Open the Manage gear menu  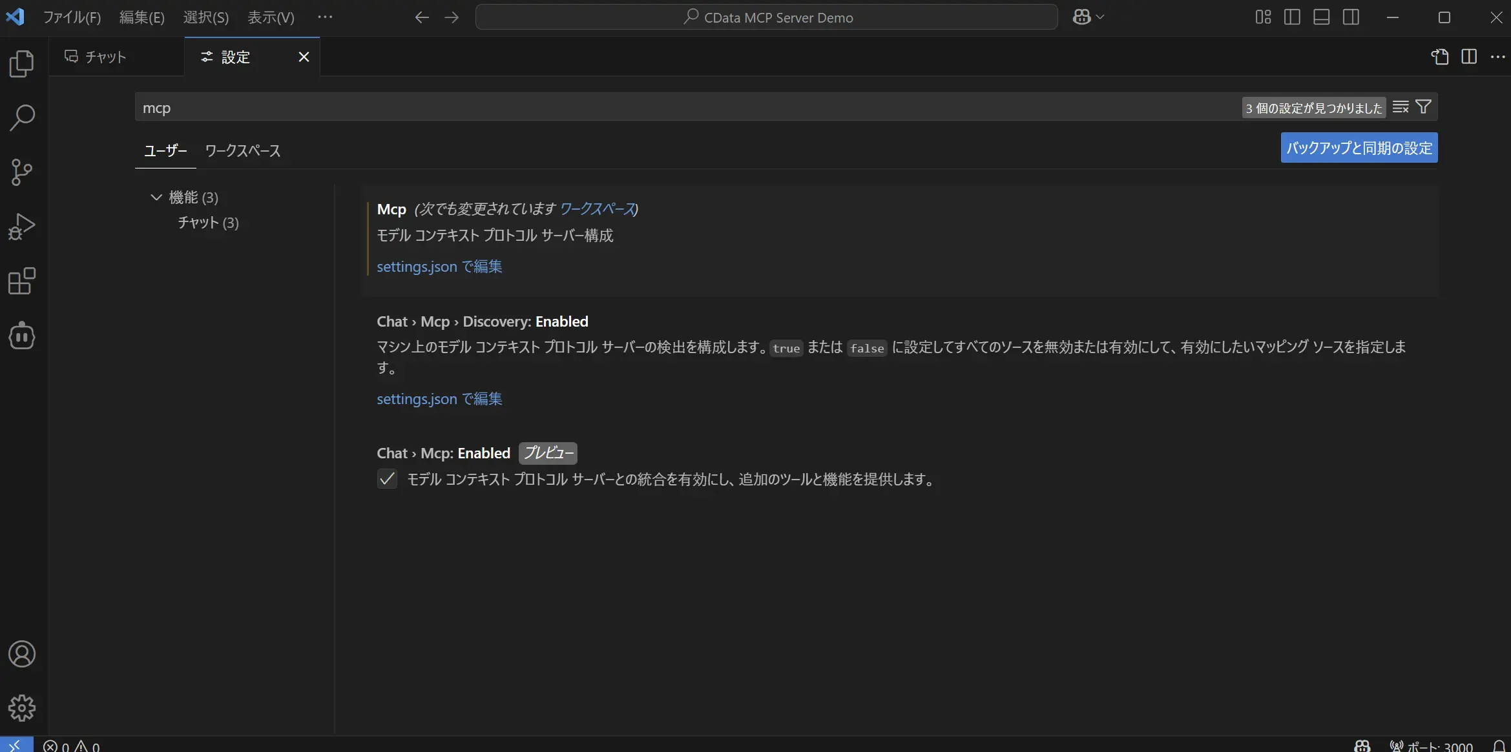[22, 708]
